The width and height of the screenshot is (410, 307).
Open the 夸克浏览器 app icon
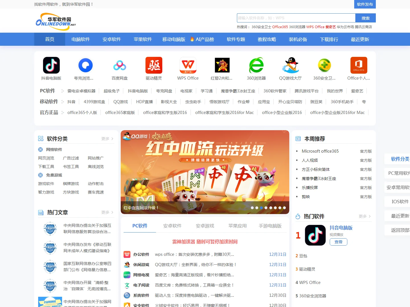pos(85,65)
